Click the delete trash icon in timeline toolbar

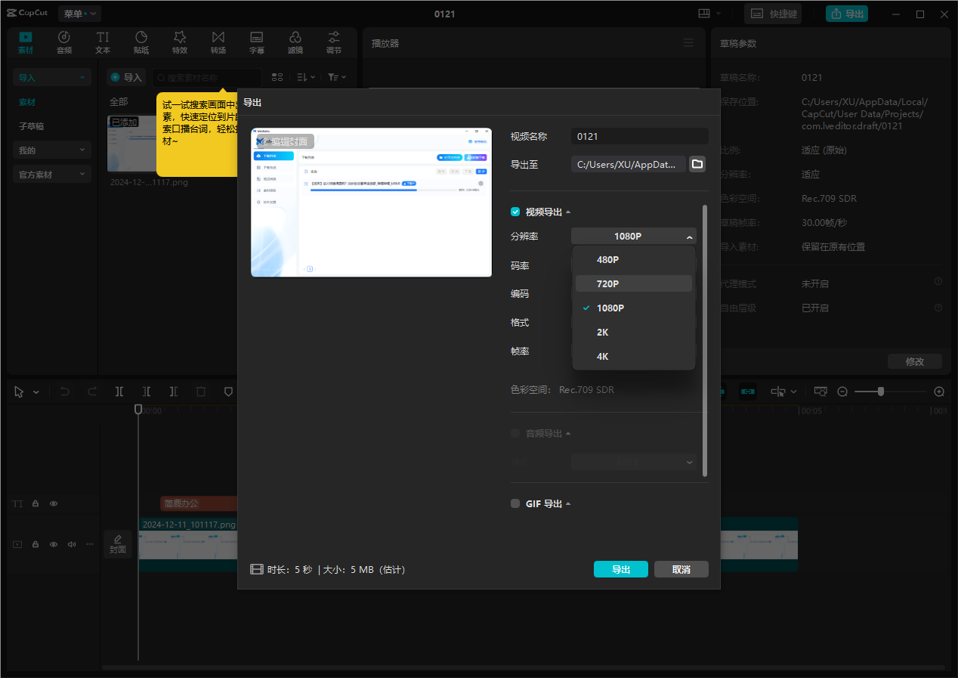coord(201,392)
